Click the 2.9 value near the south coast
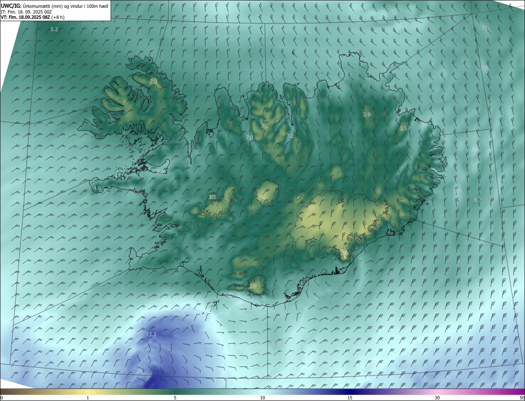The height and width of the screenshot is (401, 525). (253, 287)
